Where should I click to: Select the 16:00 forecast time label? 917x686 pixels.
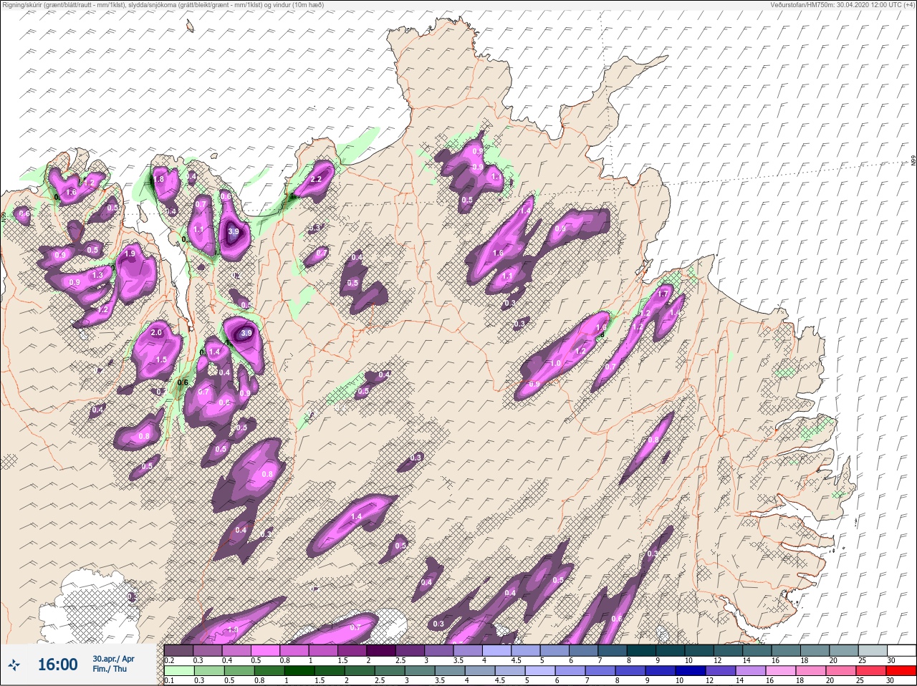[57, 665]
